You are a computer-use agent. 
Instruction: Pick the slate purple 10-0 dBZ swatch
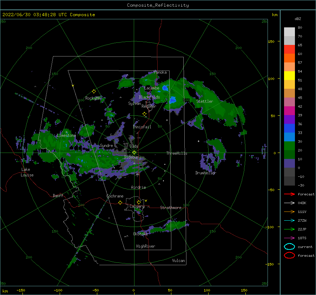tap(289, 163)
